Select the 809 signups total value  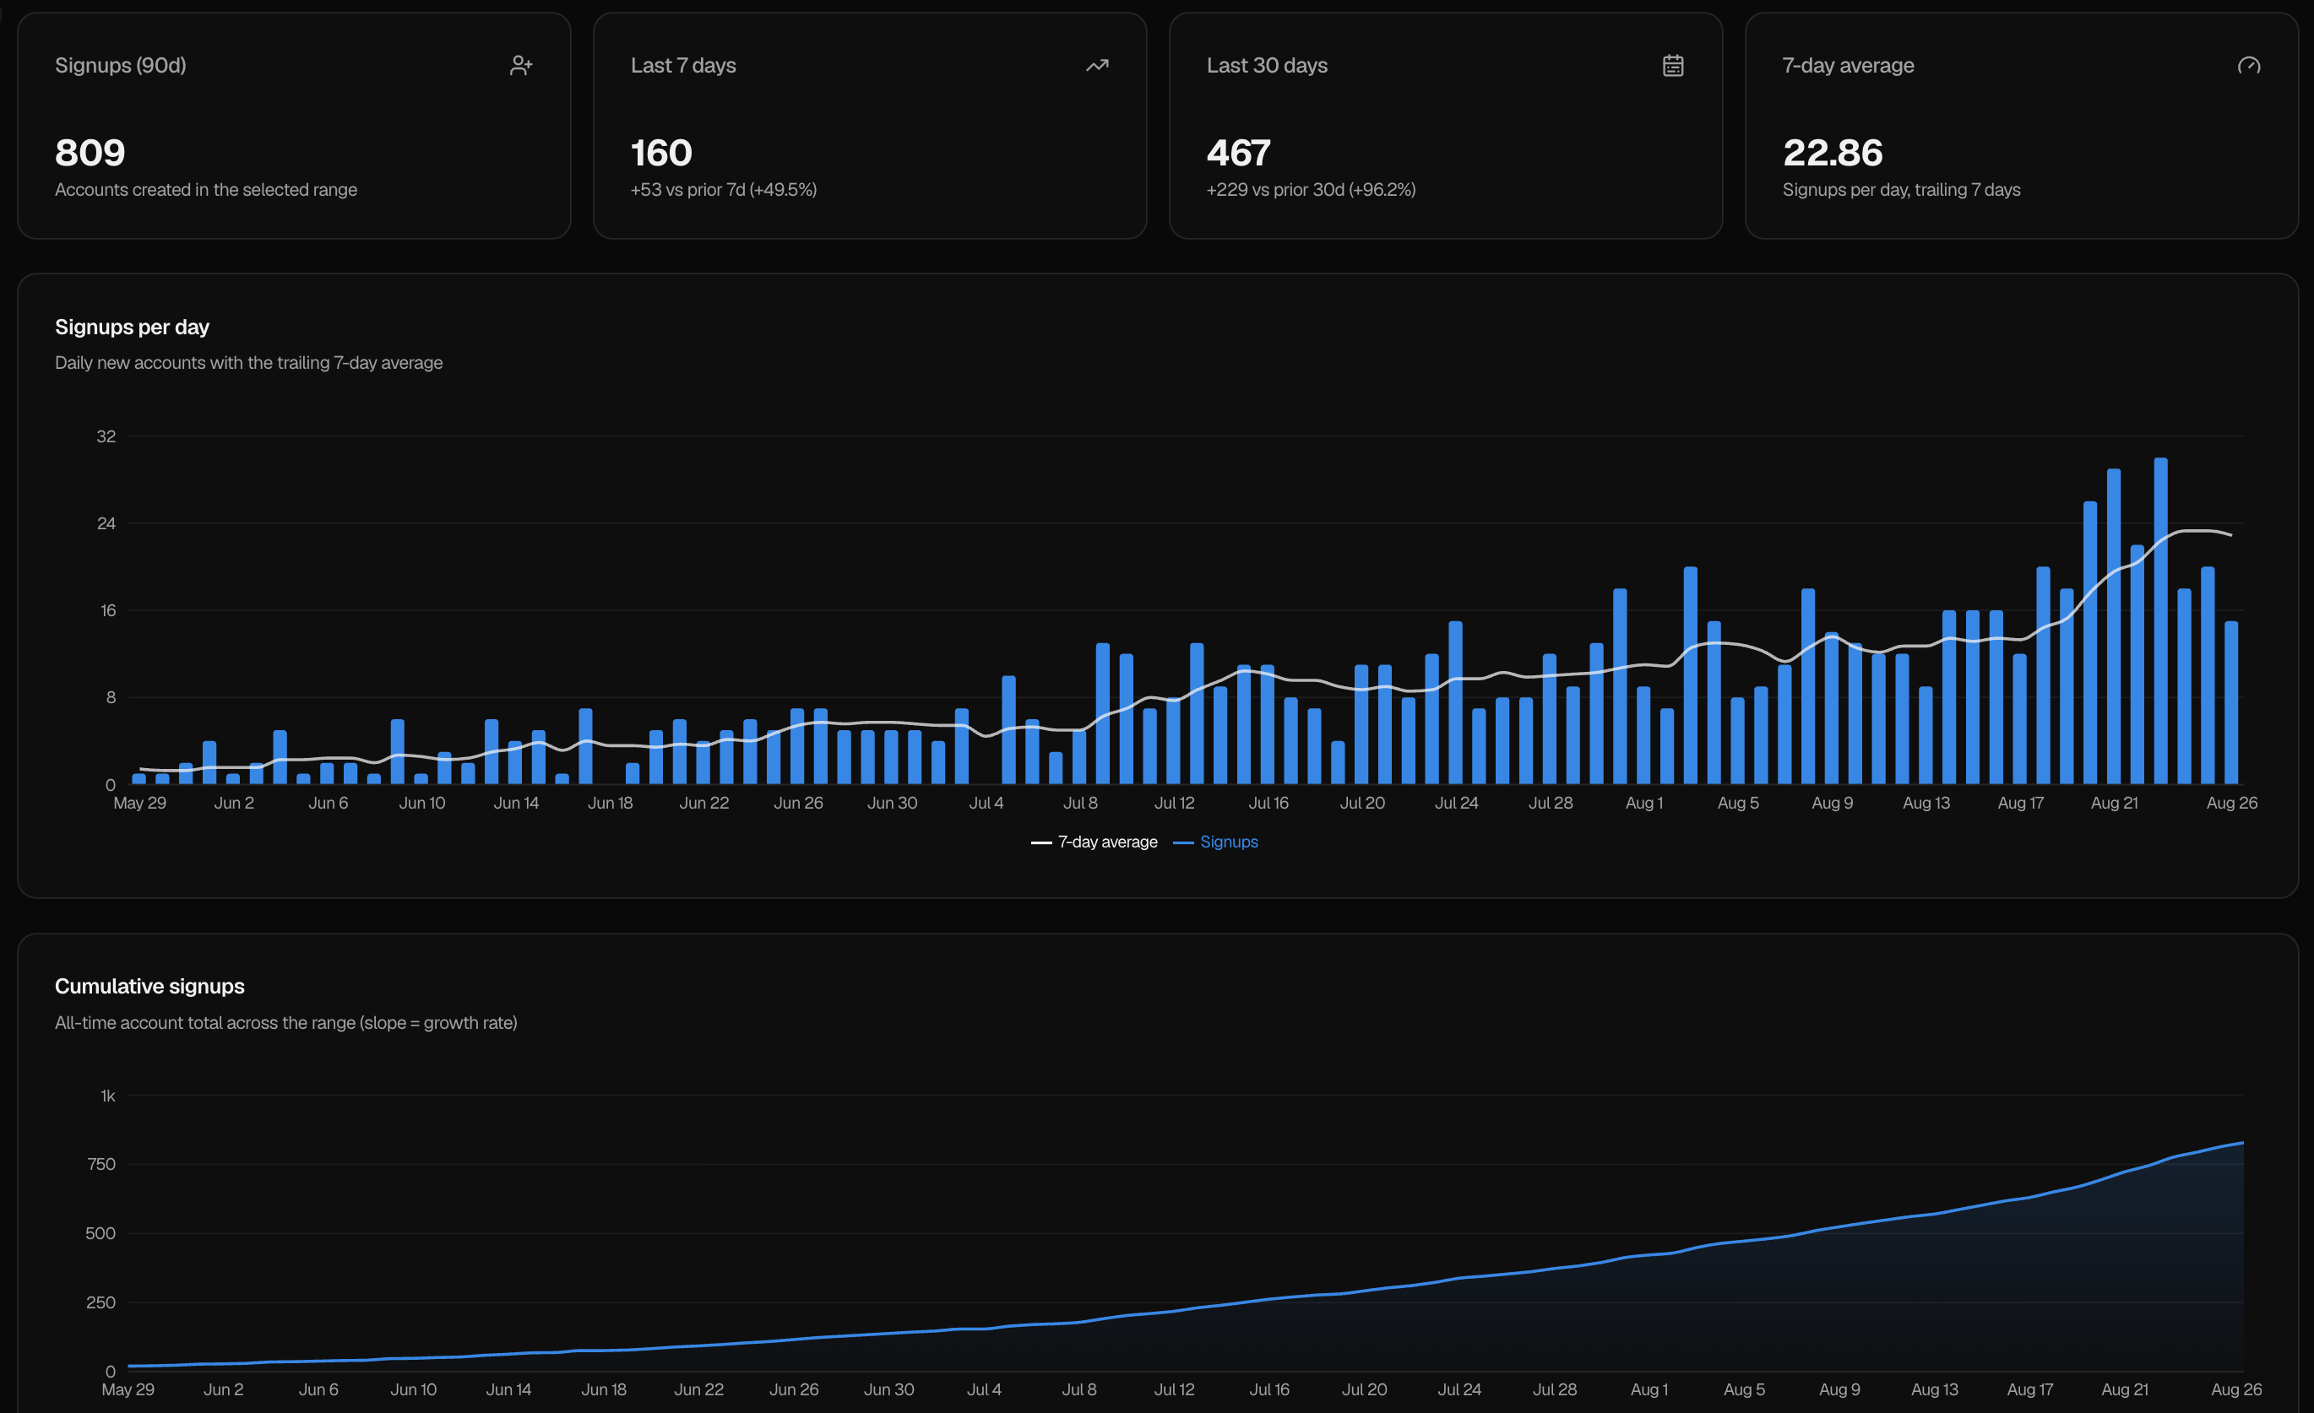point(90,152)
